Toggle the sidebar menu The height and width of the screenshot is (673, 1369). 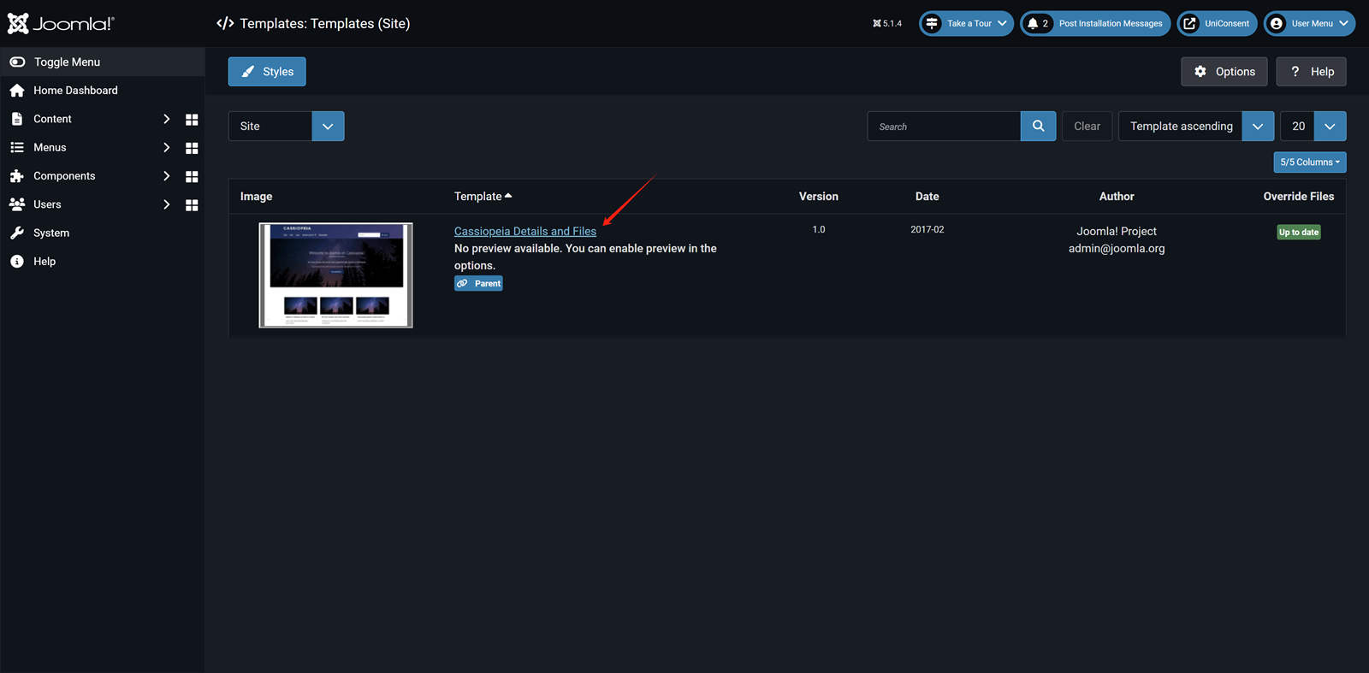tap(103, 62)
